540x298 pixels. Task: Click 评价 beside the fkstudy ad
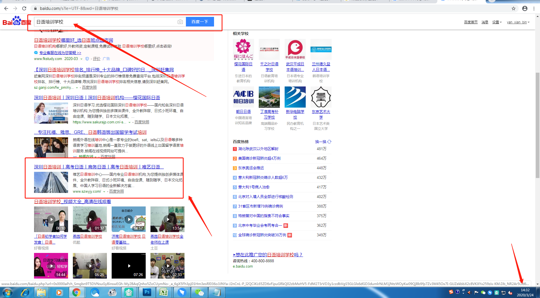coord(96,59)
